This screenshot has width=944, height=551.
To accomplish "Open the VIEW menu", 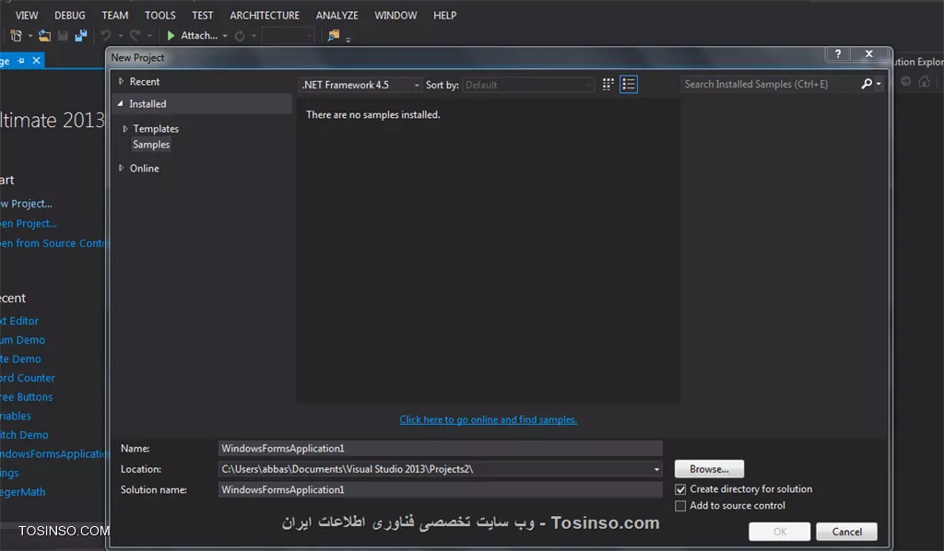I will click(x=27, y=15).
